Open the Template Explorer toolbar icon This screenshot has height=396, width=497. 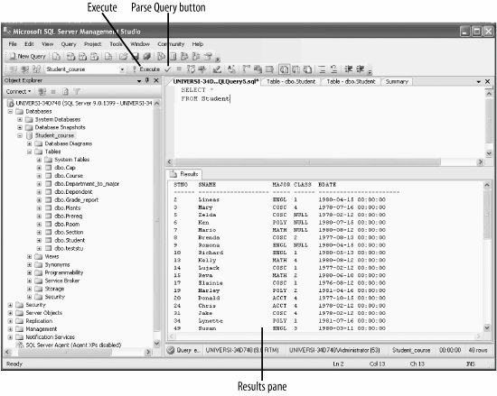pos(196,57)
